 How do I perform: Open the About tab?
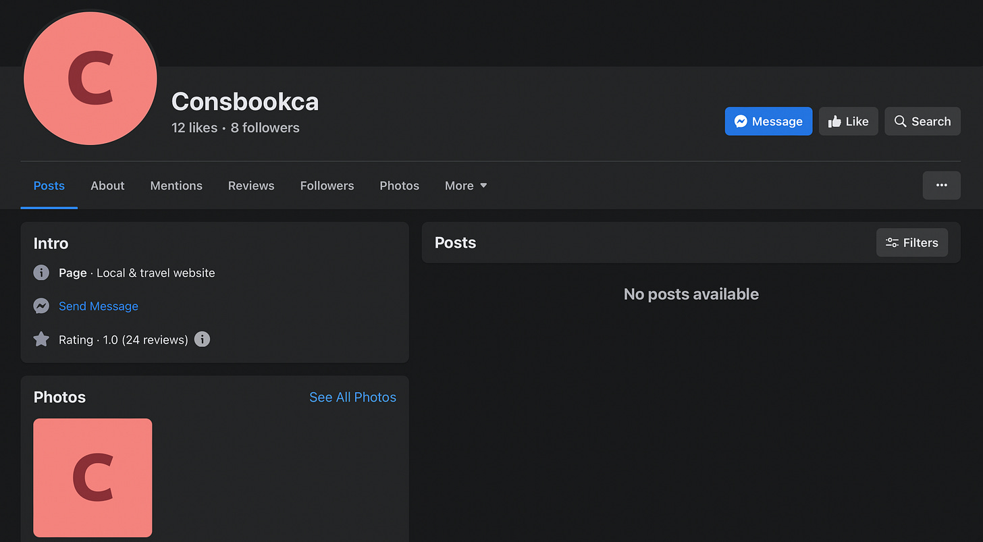coord(107,186)
